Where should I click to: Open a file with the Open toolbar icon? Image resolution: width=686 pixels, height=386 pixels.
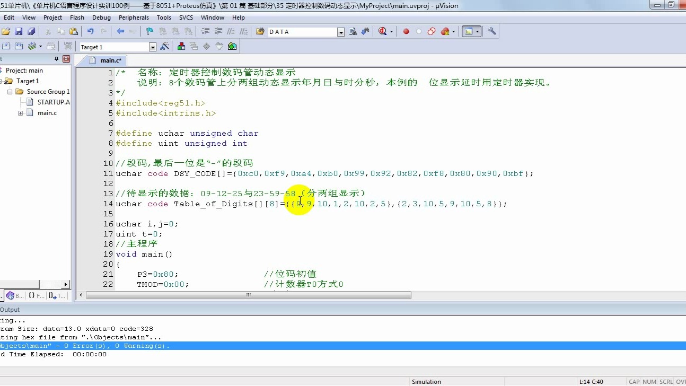pos(6,32)
